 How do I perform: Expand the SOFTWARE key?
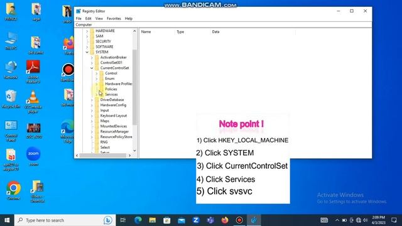click(87, 47)
